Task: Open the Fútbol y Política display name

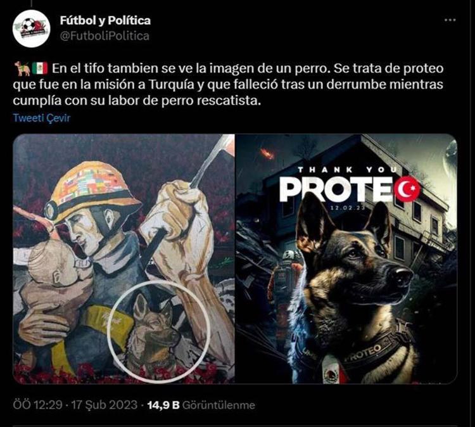Action: [105, 20]
